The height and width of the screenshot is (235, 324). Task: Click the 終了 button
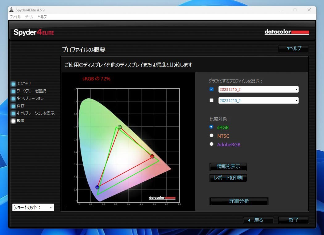pyautogui.click(x=293, y=220)
